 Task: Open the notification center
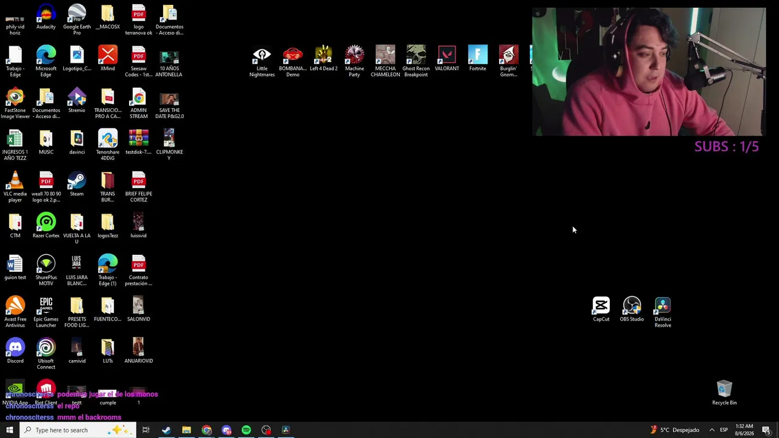coord(767,430)
